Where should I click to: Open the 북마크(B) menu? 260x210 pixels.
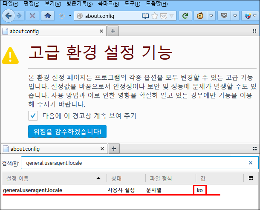pyautogui.click(x=108, y=4)
